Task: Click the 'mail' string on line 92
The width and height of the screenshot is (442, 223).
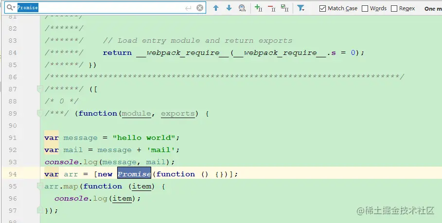Action: pos(161,150)
